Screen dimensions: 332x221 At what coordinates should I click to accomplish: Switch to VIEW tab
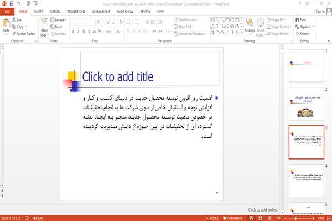point(160,12)
